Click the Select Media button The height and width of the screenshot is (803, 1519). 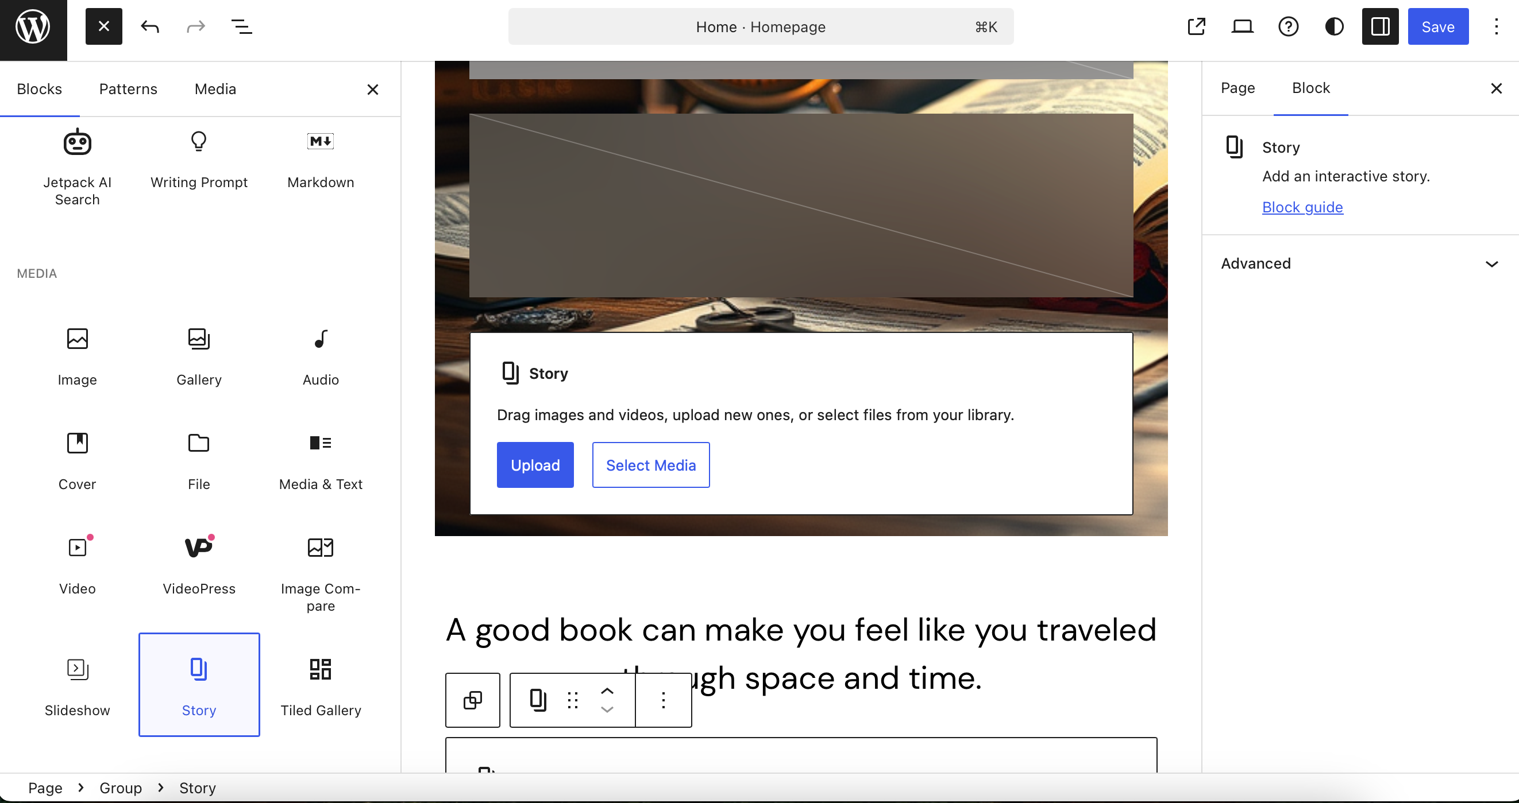click(650, 465)
